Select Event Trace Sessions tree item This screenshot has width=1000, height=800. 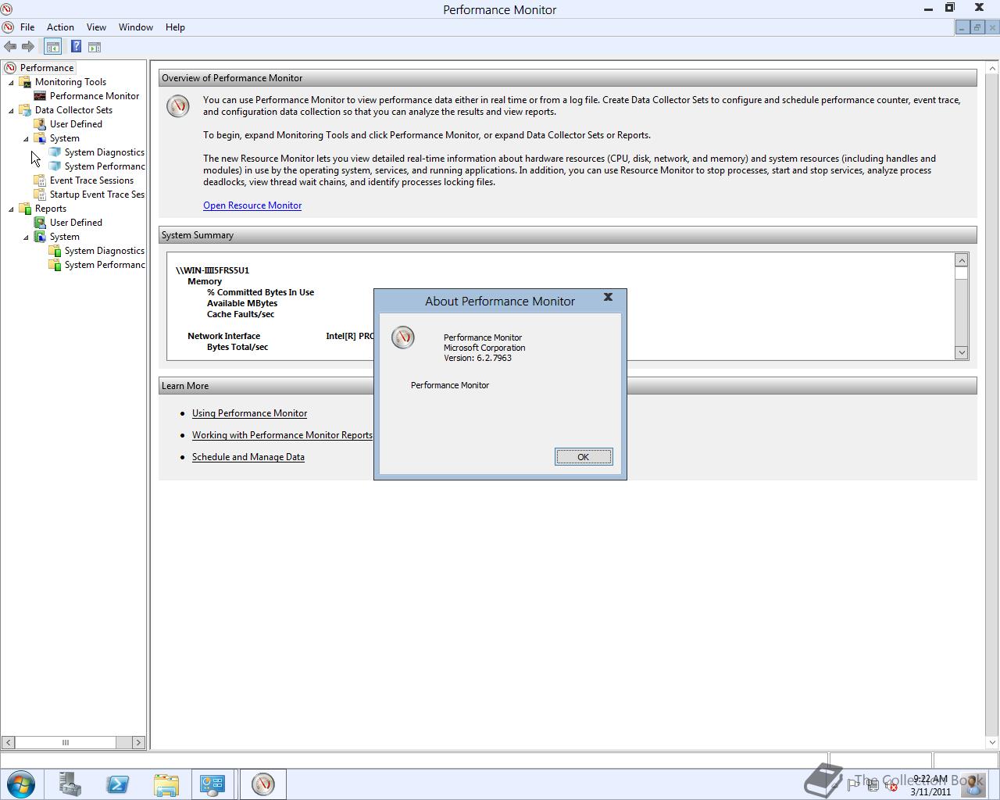tap(91, 180)
